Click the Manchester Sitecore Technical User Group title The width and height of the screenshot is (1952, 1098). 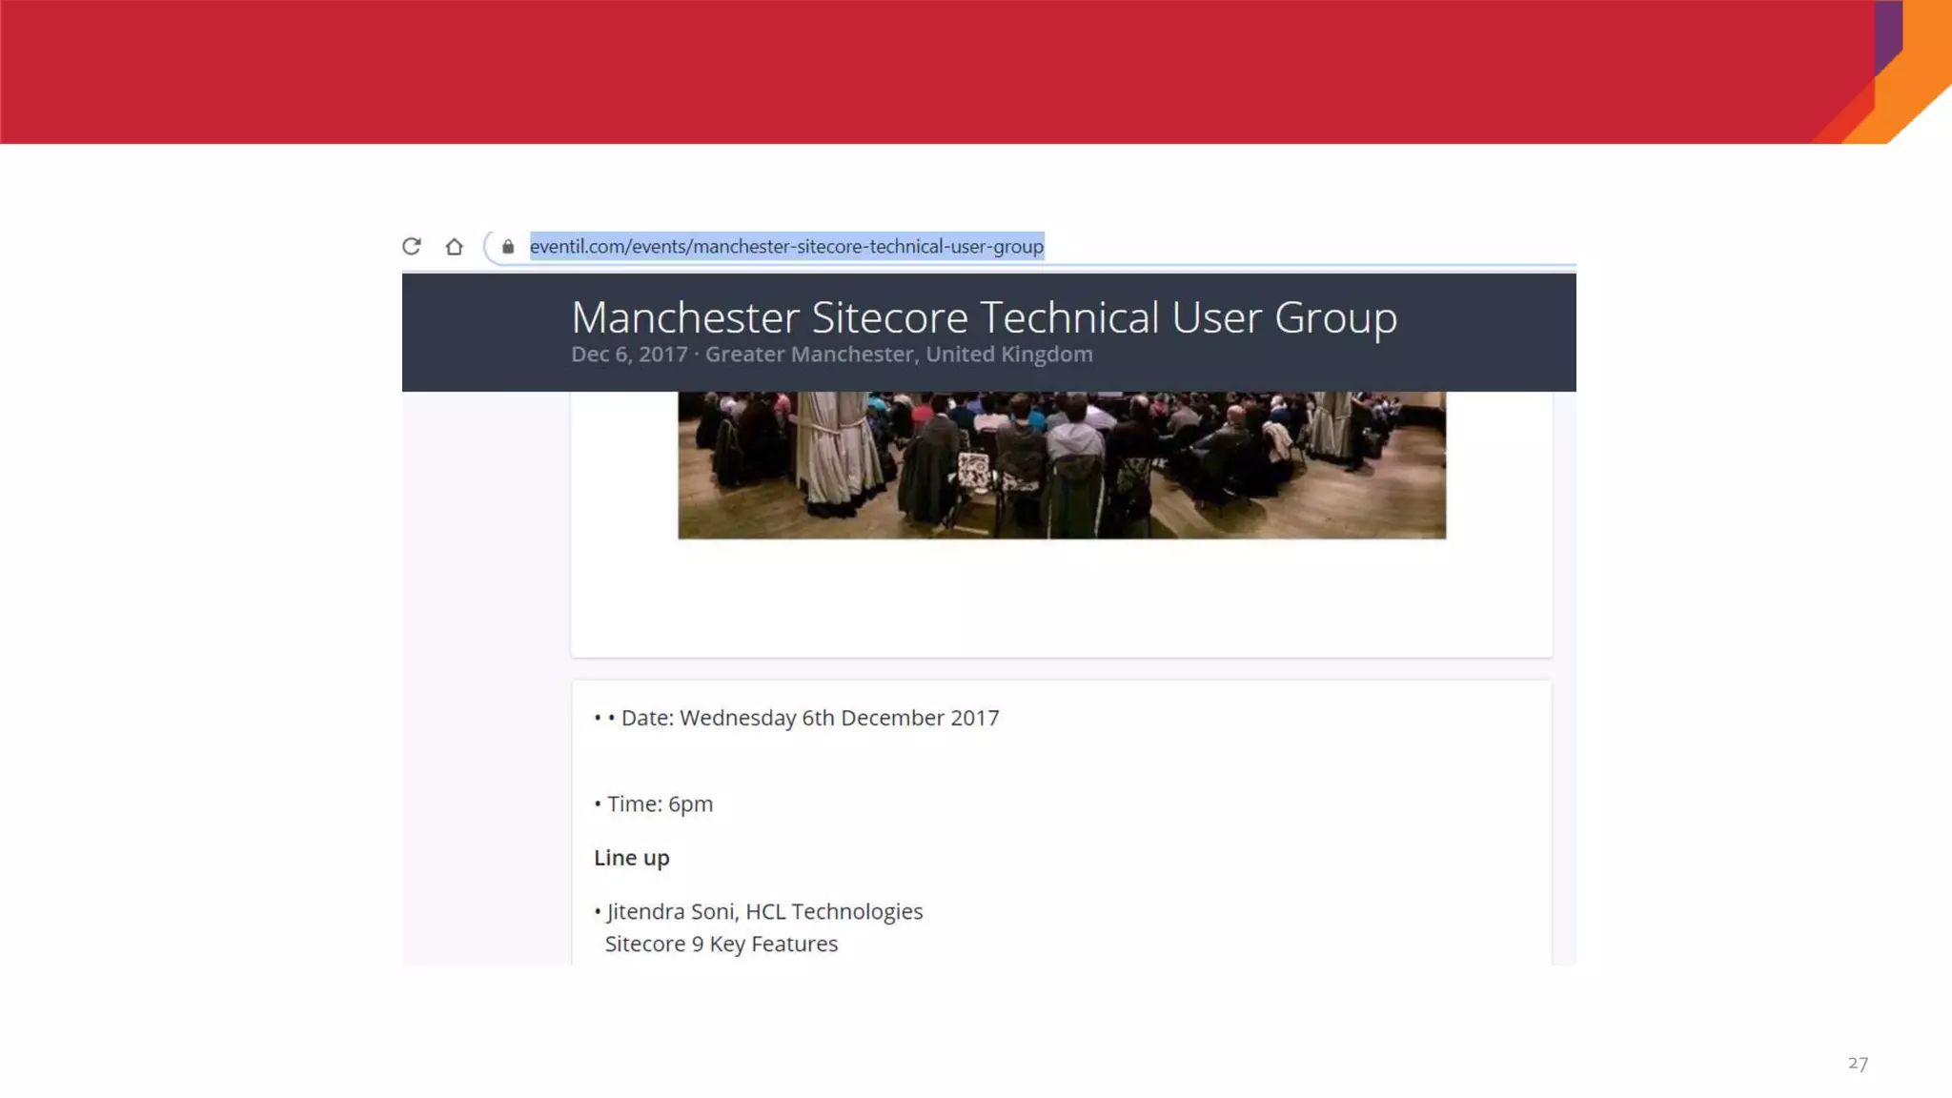(x=984, y=317)
